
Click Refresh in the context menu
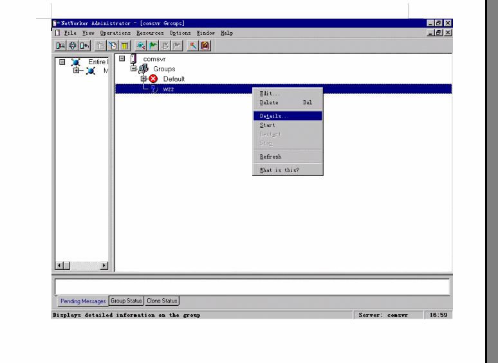pos(270,157)
